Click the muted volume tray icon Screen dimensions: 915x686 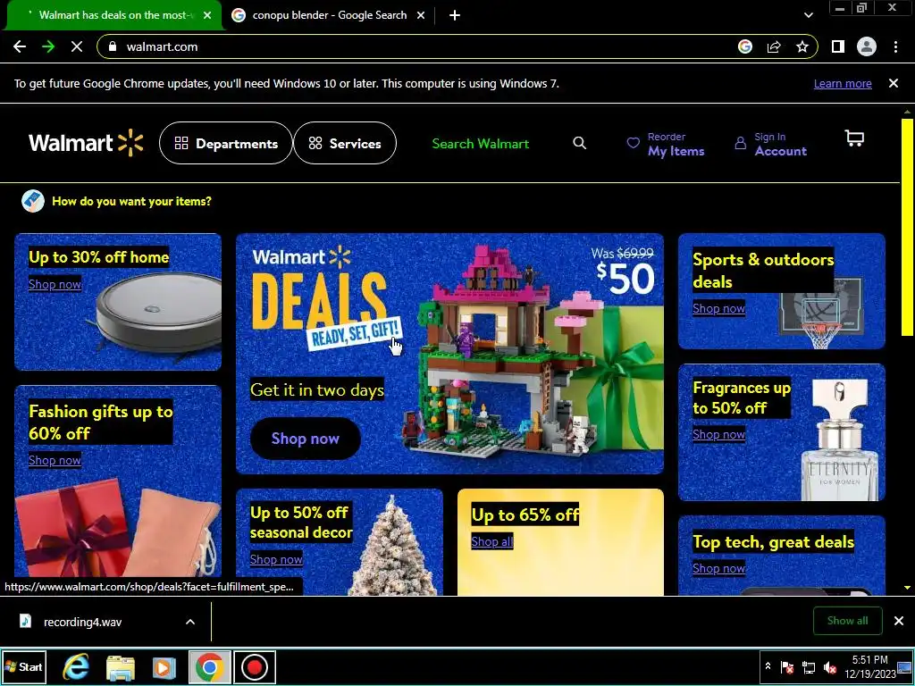(x=829, y=666)
